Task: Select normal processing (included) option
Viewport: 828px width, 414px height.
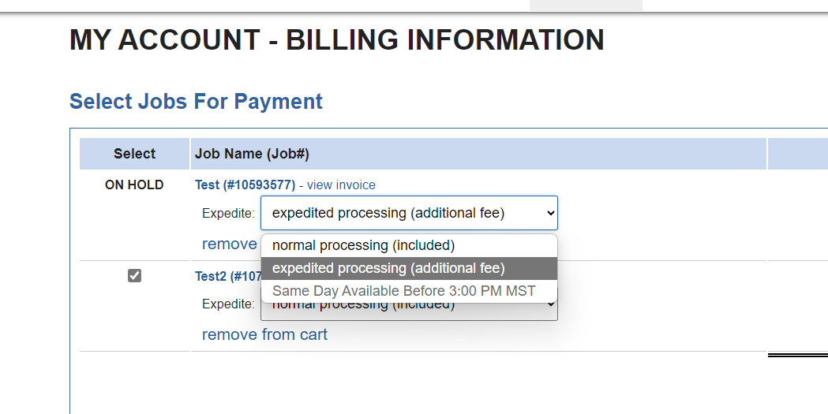Action: 363,245
